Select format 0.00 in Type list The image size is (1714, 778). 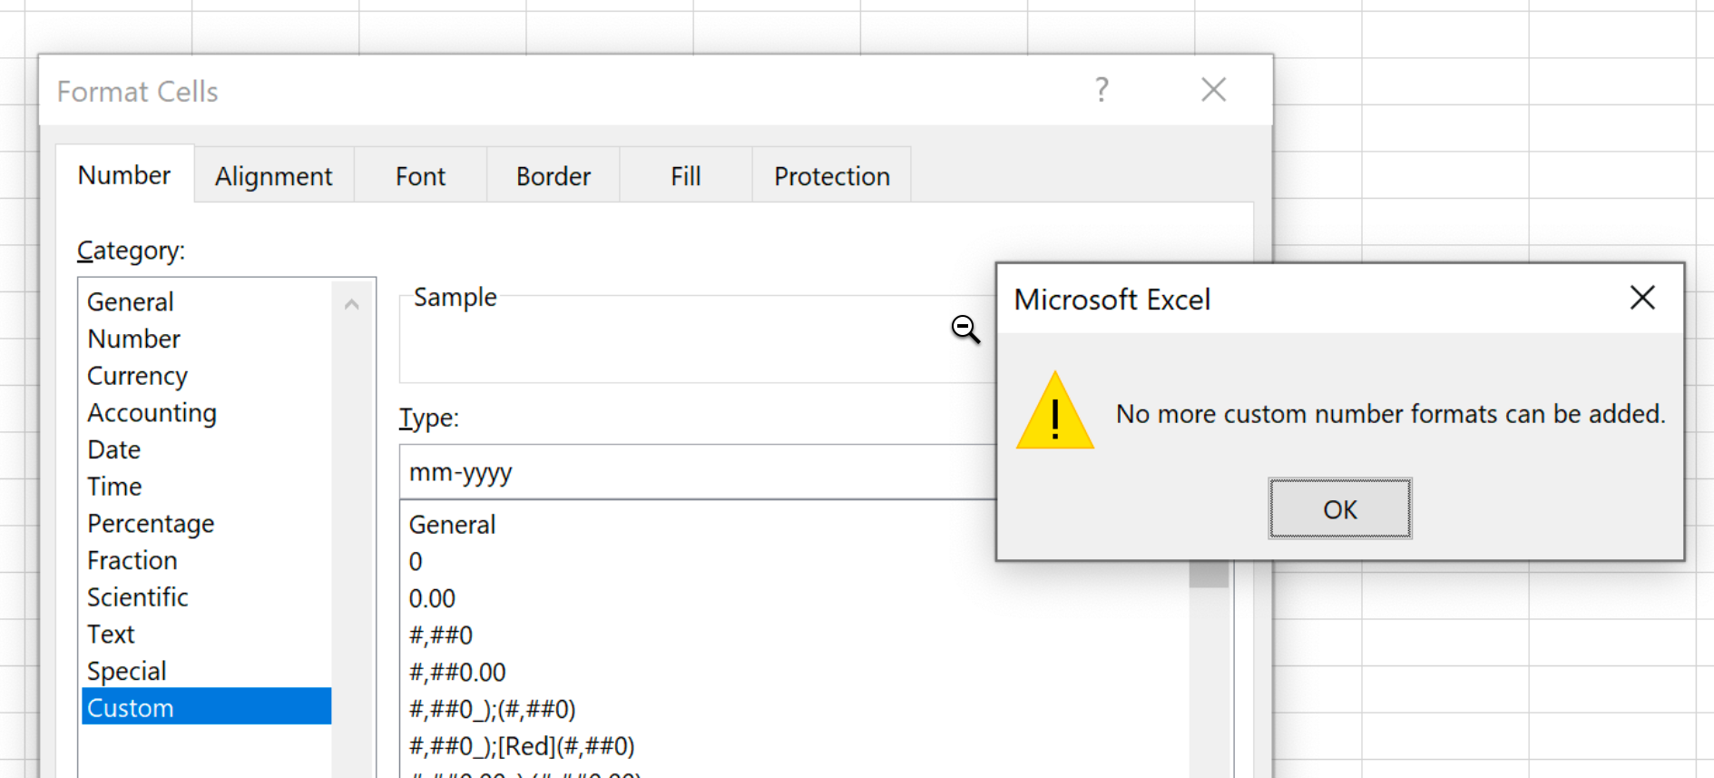794,599
